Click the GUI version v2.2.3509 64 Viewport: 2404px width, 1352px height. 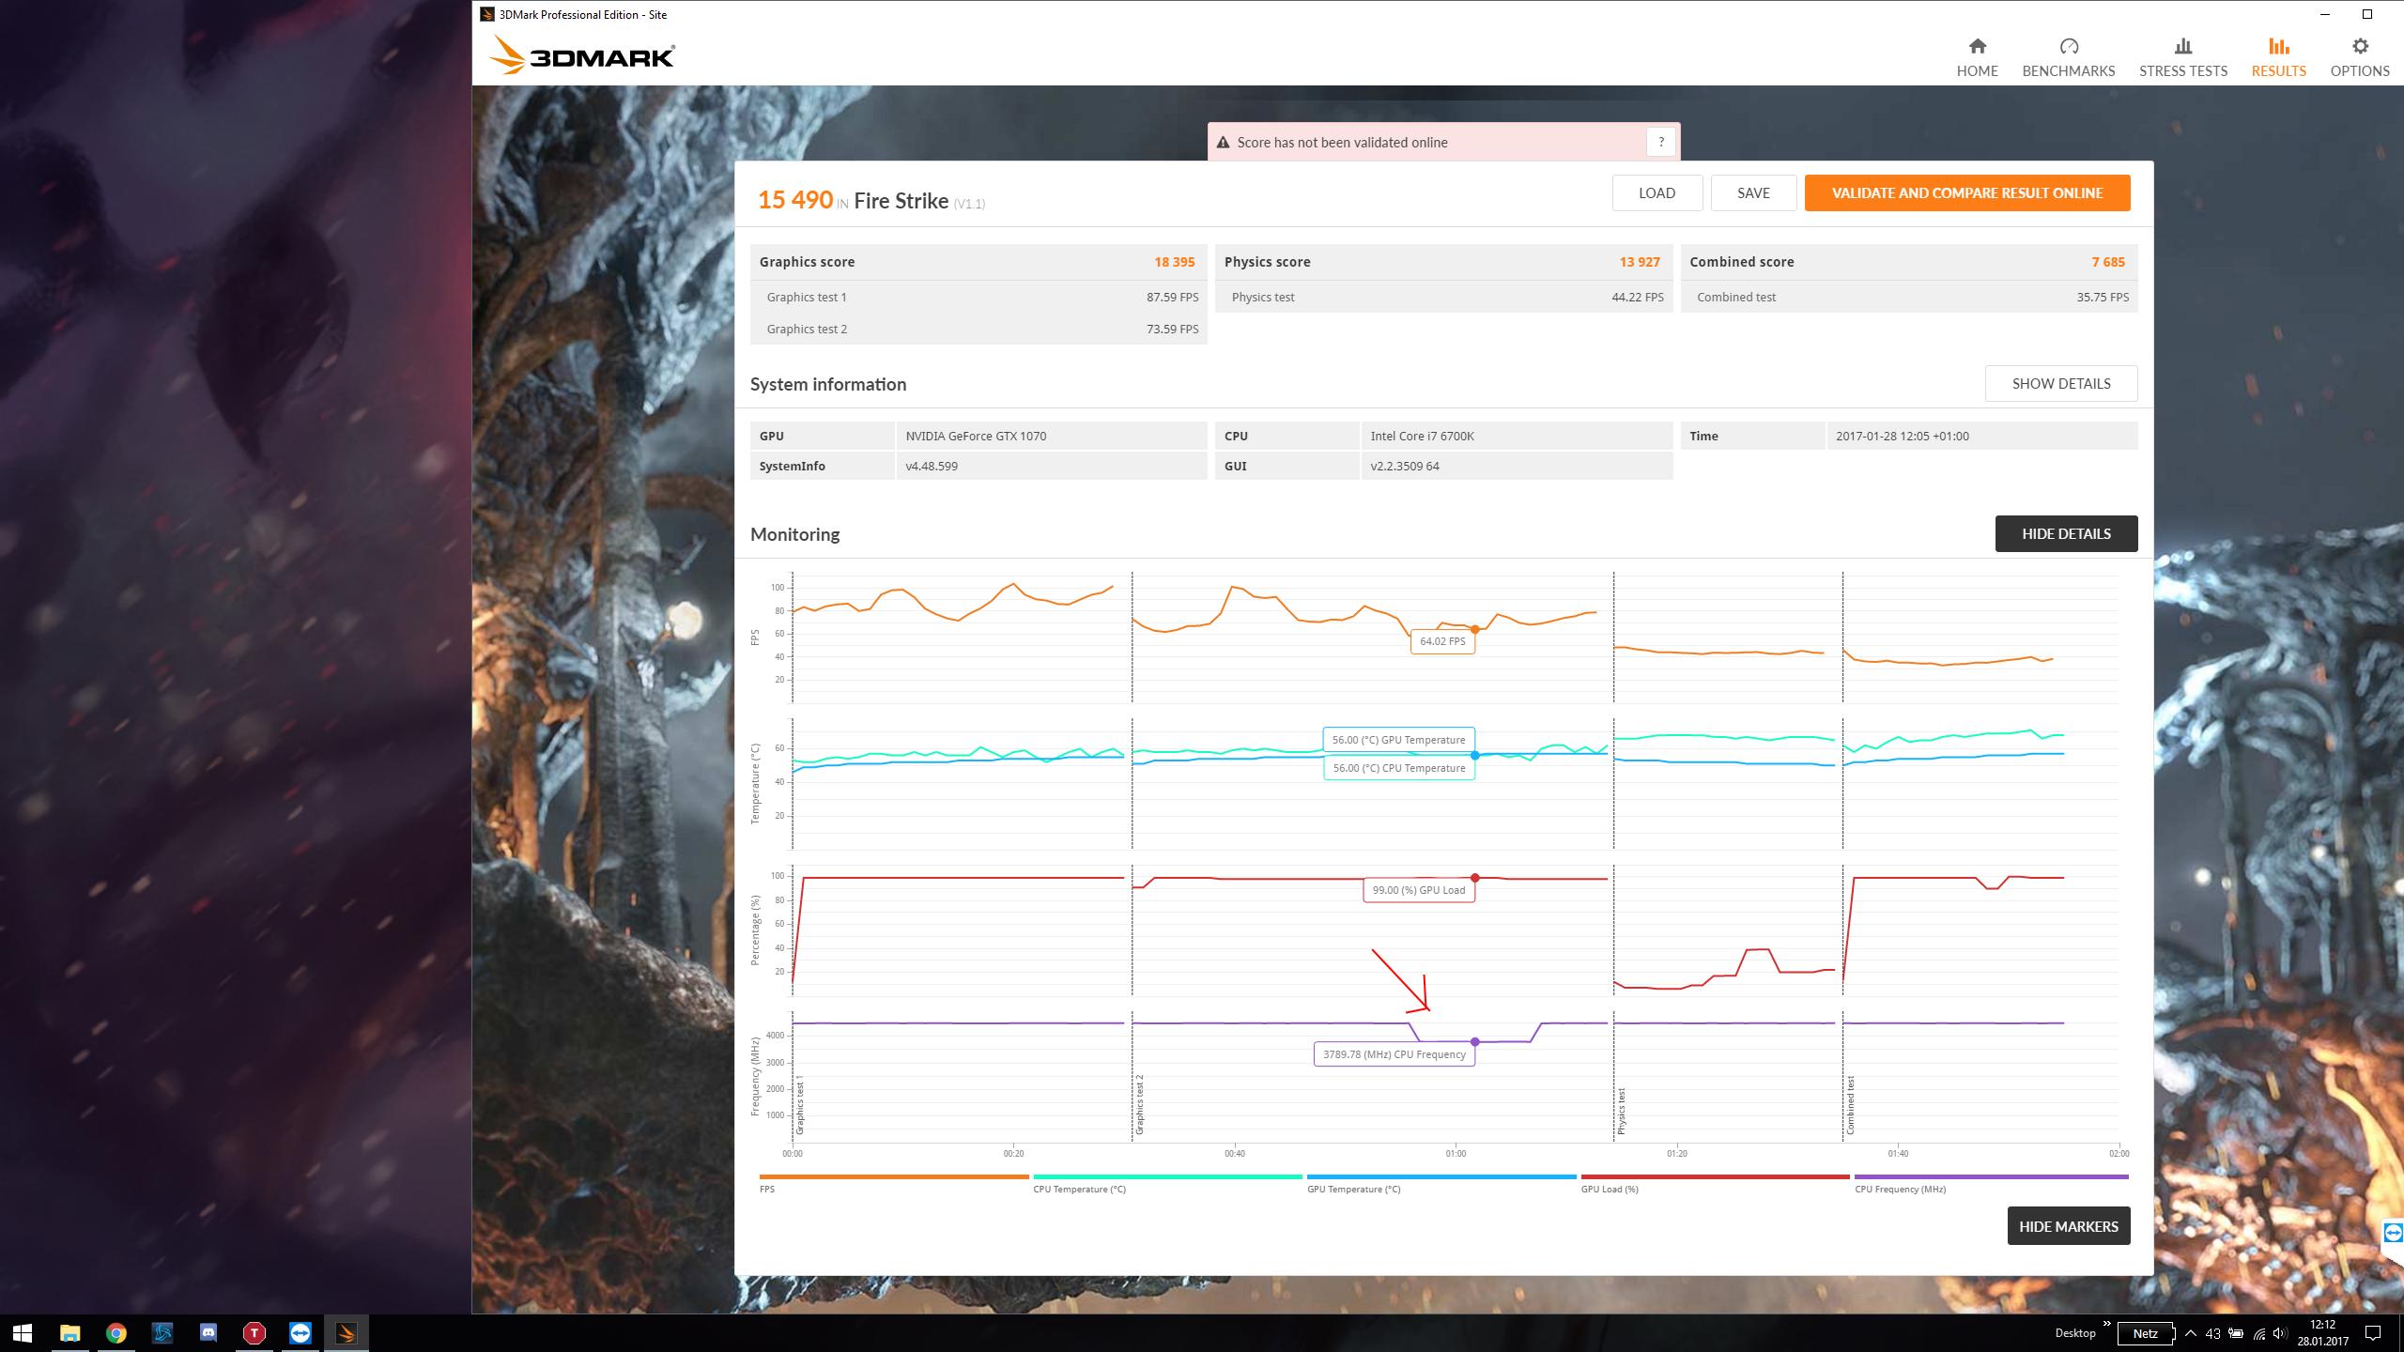1405,466
